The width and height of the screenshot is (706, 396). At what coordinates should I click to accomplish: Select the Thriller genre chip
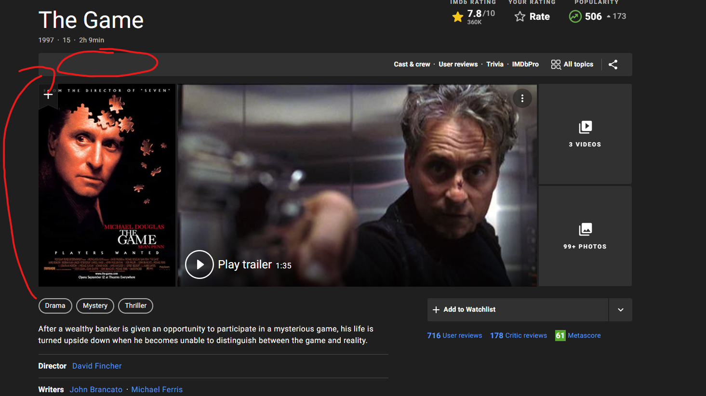[x=135, y=306]
